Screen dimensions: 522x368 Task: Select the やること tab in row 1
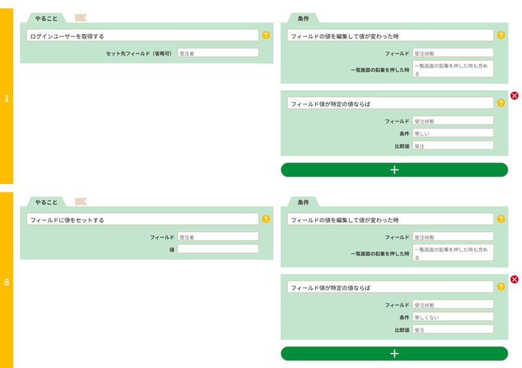pos(46,18)
